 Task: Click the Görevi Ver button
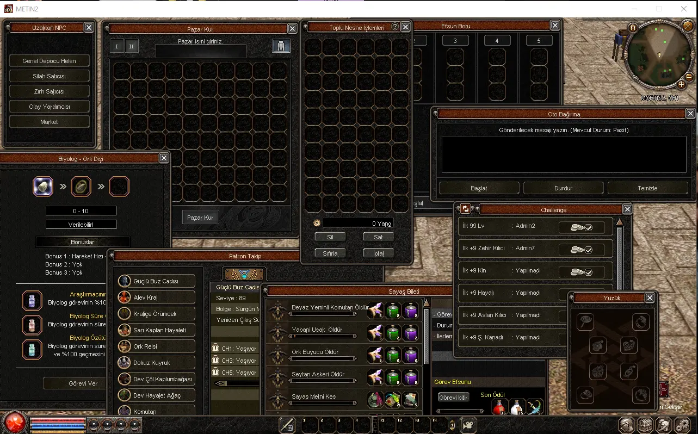tap(83, 383)
